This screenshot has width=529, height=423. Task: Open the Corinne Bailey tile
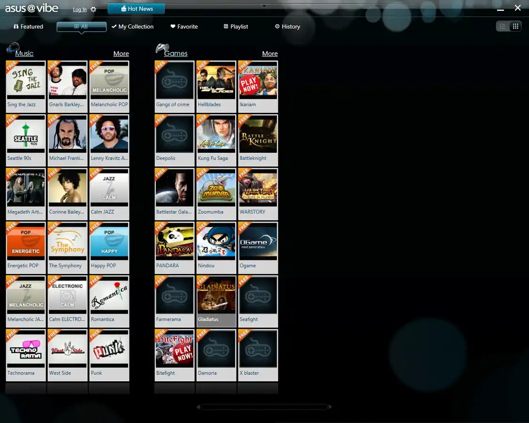(x=67, y=194)
